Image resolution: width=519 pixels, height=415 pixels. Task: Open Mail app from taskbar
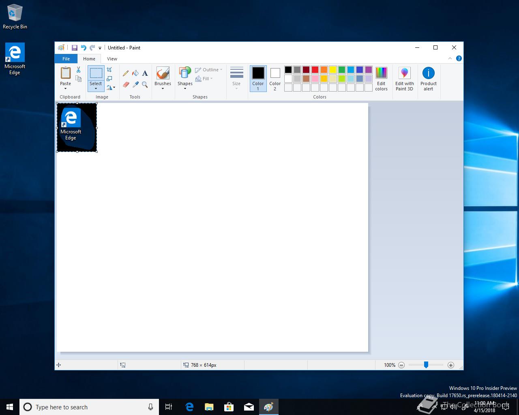[x=249, y=407]
